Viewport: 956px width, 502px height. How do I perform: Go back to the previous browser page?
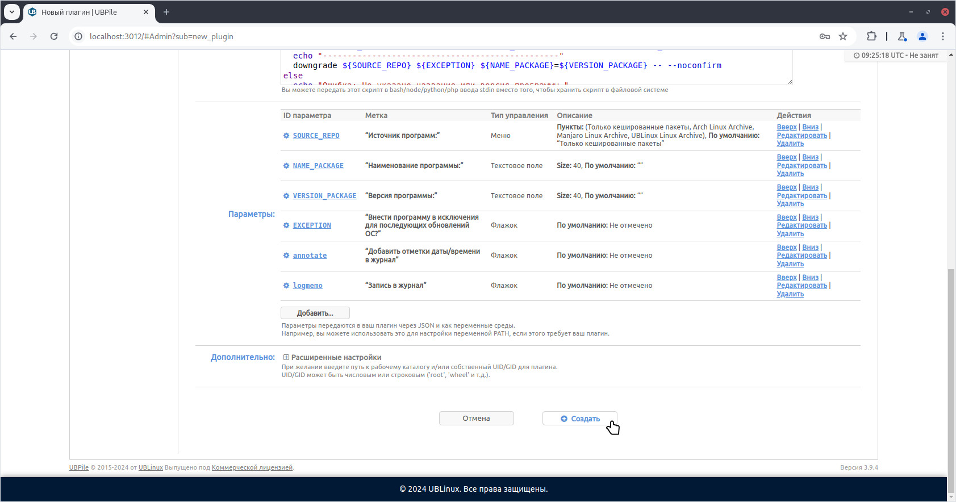click(13, 36)
